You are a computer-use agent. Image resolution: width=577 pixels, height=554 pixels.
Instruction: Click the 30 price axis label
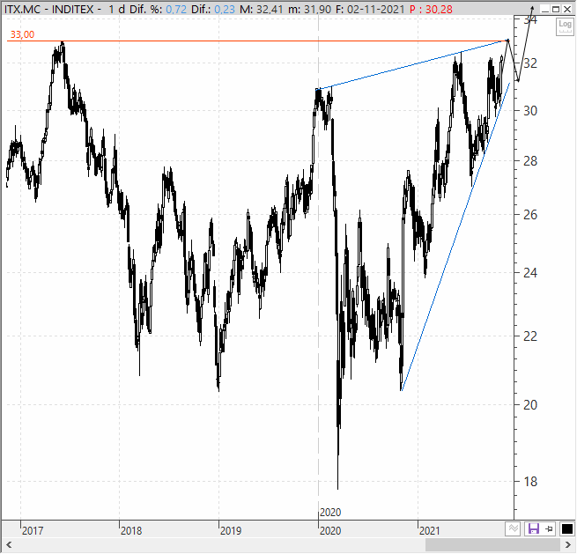click(x=530, y=111)
